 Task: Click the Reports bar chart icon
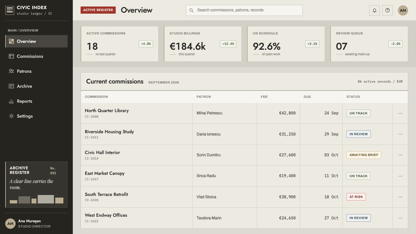pos(11,101)
